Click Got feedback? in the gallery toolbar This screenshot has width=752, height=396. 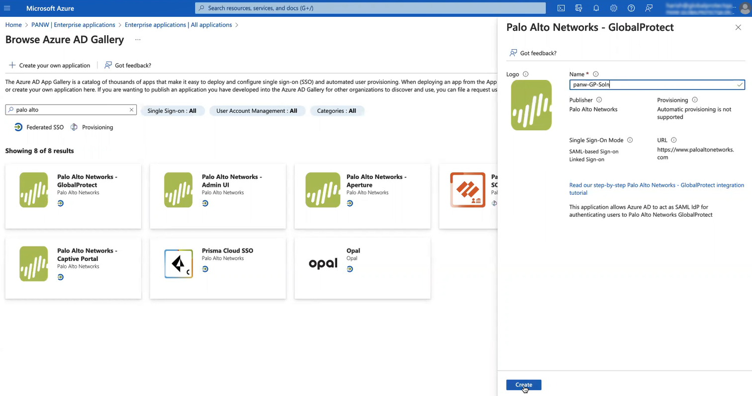pyautogui.click(x=128, y=65)
